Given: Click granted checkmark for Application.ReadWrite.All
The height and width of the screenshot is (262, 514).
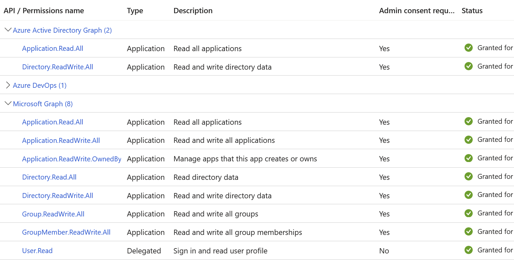Looking at the screenshot, I should click(469, 140).
